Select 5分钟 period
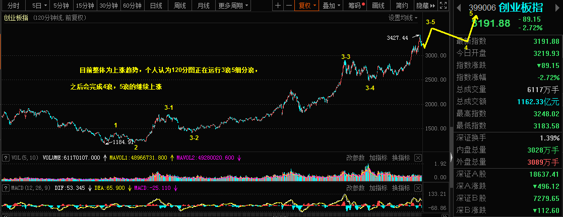The image size is (563, 217). tap(62, 6)
